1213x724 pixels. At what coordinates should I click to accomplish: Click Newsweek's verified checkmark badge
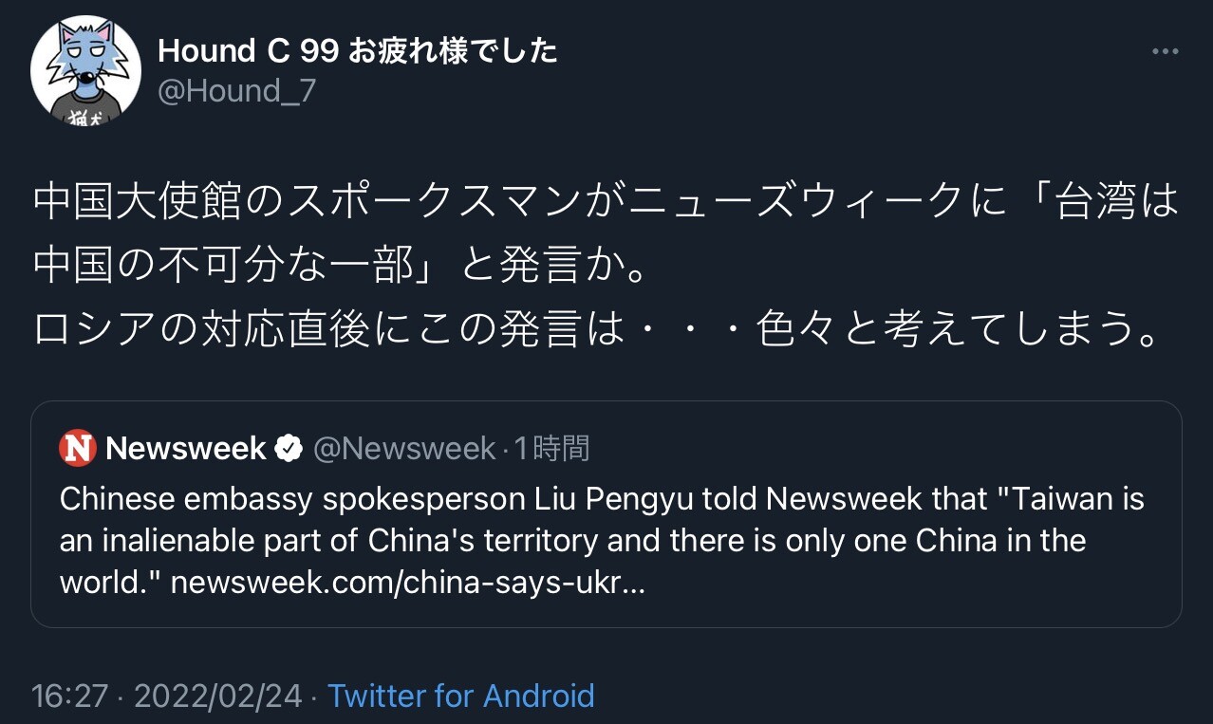click(289, 448)
